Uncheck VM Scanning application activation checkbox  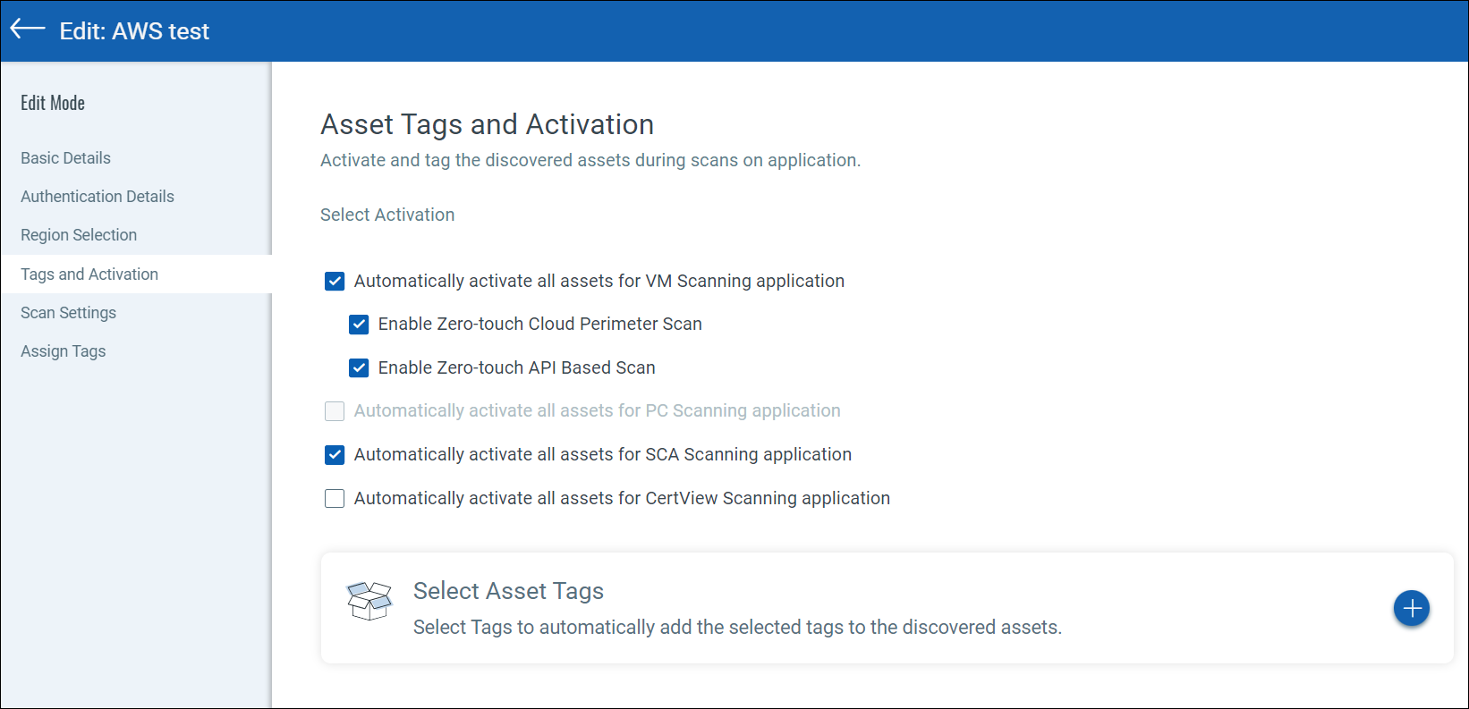pyautogui.click(x=335, y=282)
